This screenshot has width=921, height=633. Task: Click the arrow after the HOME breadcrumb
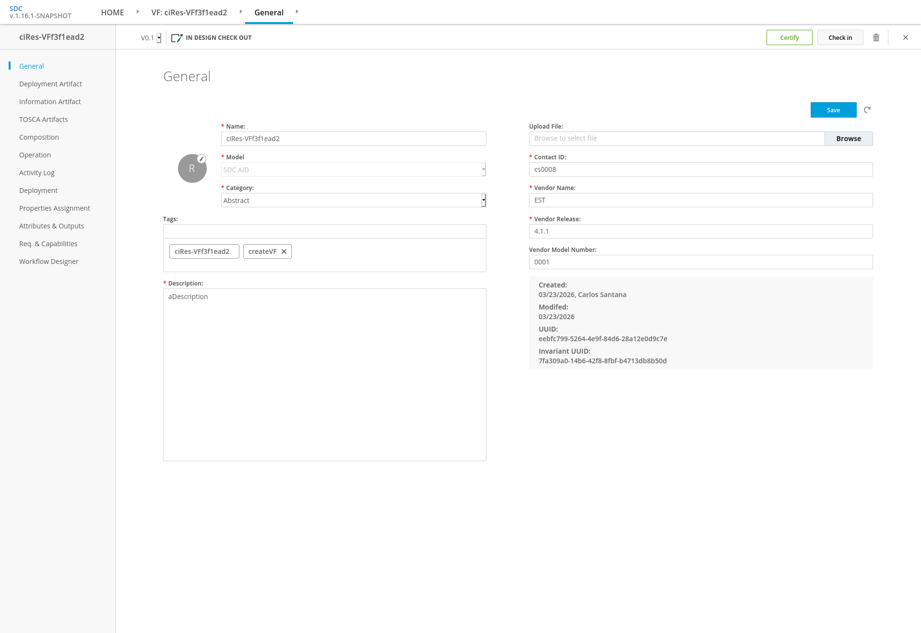[138, 12]
